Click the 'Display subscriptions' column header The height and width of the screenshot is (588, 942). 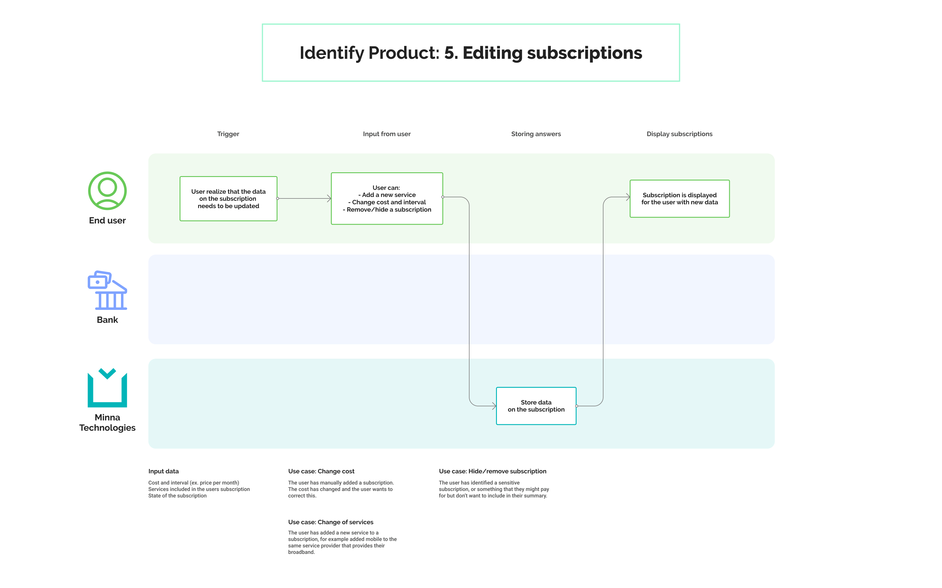pyautogui.click(x=679, y=134)
